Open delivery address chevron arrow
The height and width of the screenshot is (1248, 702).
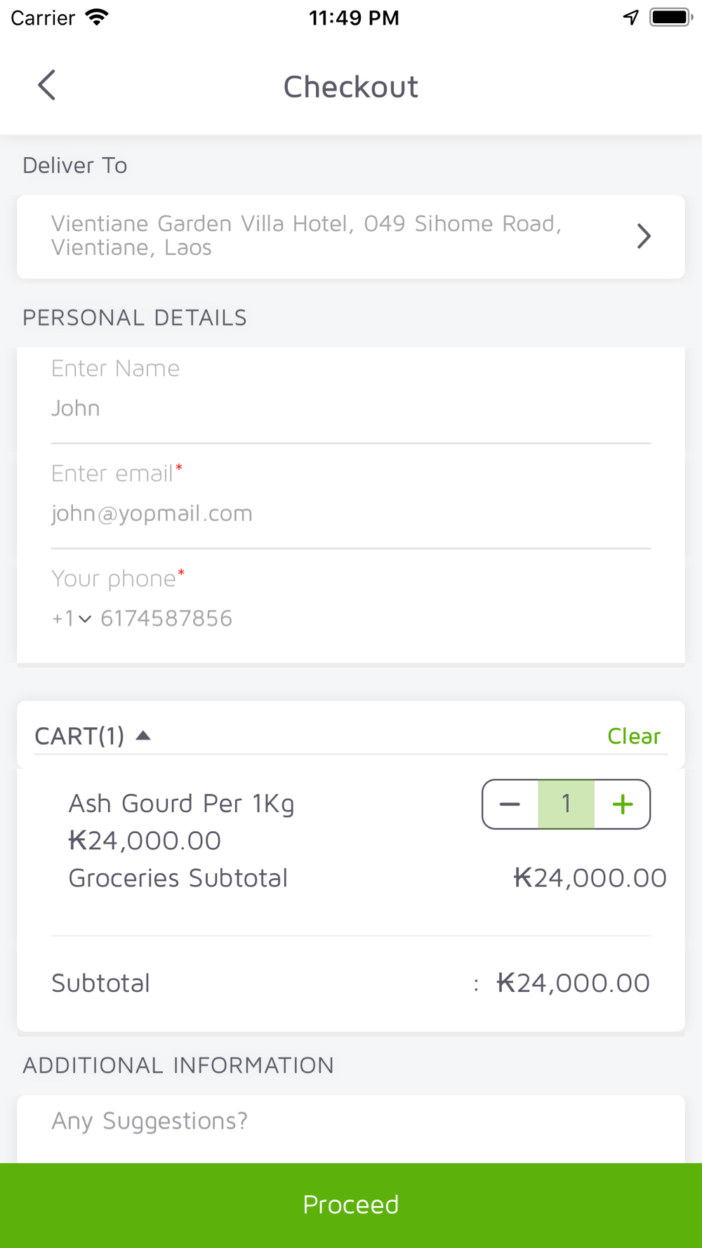644,236
